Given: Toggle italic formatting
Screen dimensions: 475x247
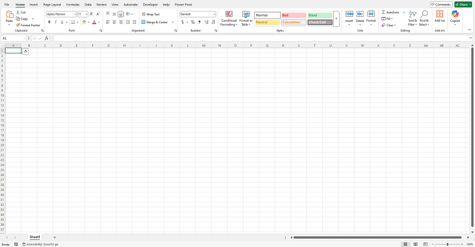Looking at the screenshot, I should pos(56,22).
